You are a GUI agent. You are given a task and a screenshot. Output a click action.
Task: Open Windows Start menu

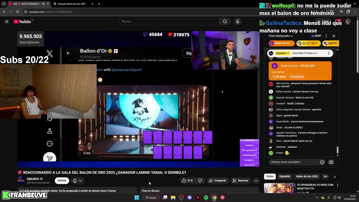pos(137,198)
